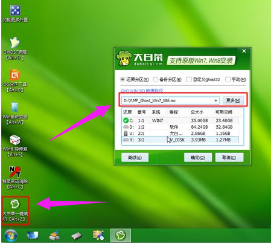271x243 pixels.
Task: Click 取消(C) cancel button
Action: [229, 157]
